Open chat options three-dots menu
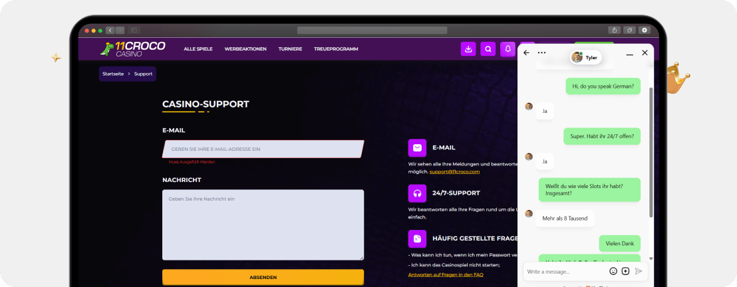The image size is (737, 287). point(541,53)
